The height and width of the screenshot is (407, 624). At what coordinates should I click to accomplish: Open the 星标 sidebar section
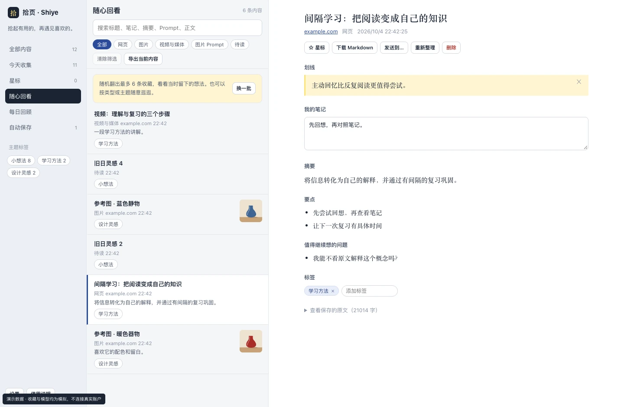[x=43, y=81]
